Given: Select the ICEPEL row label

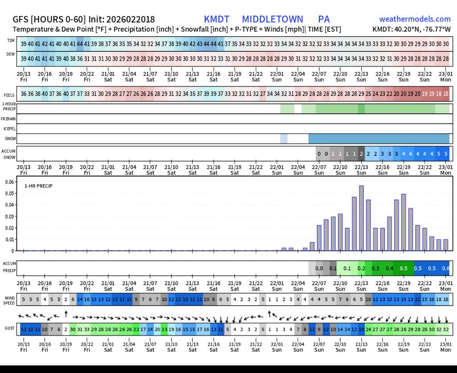Looking at the screenshot, I should [x=9, y=128].
